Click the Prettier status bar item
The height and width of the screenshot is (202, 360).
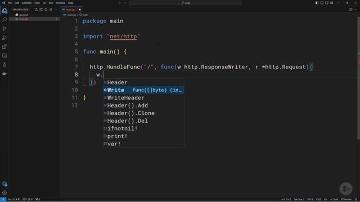pos(346,199)
